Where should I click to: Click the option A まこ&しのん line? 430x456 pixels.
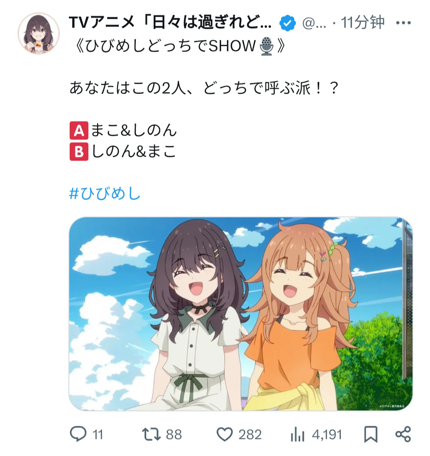click(x=123, y=130)
